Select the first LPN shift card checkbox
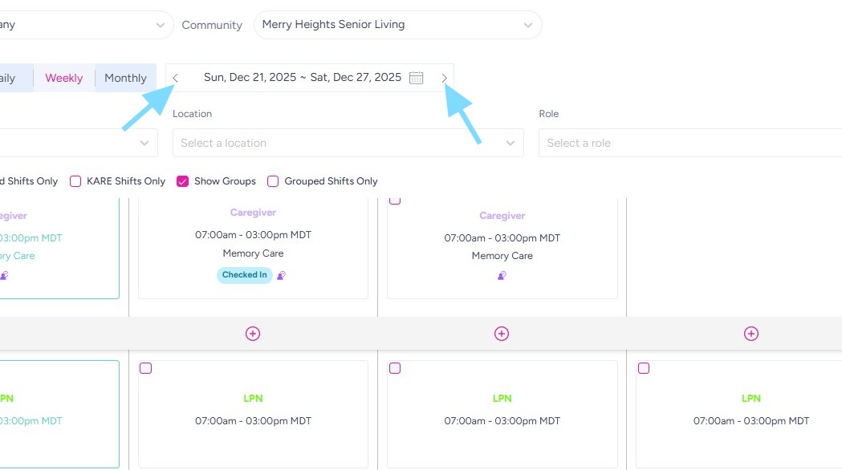 tap(146, 368)
